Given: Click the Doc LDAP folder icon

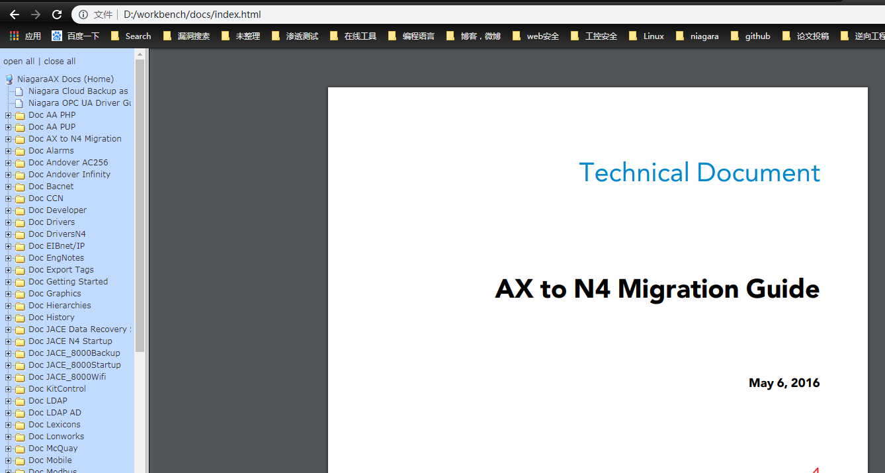Looking at the screenshot, I should pyautogui.click(x=20, y=401).
